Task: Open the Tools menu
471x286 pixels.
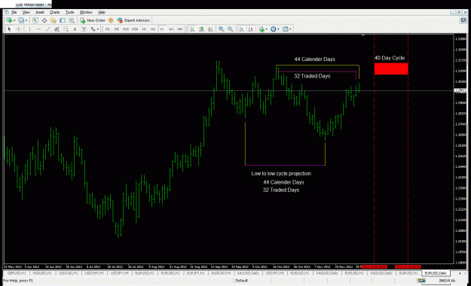Action: (69, 12)
